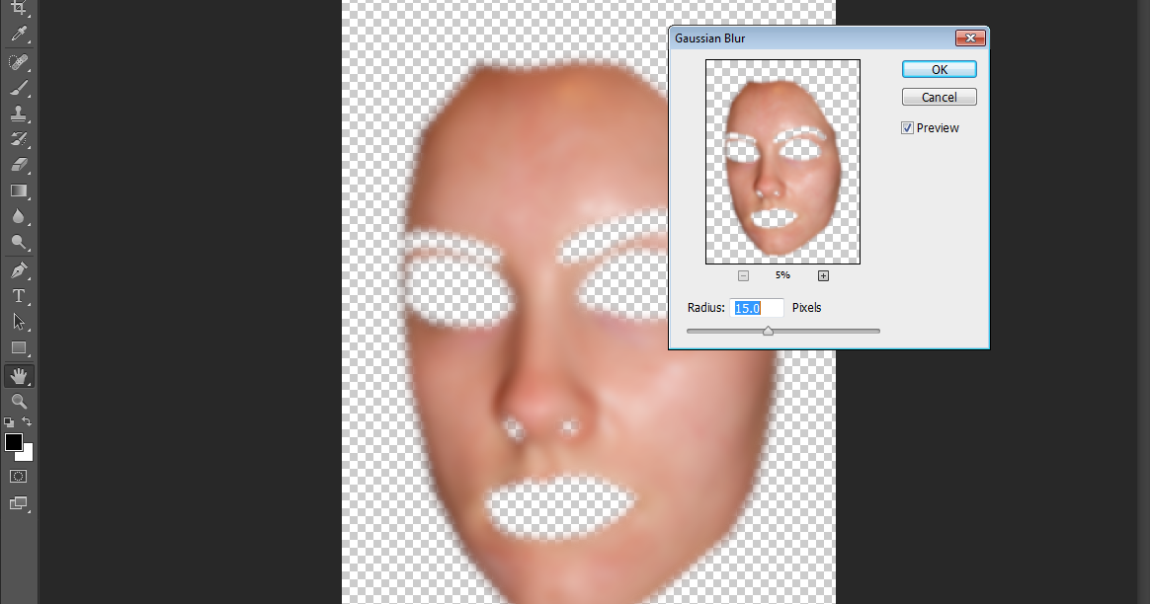Select the Eyedropper tool
Viewport: 1150px width, 604px height.
[20, 36]
